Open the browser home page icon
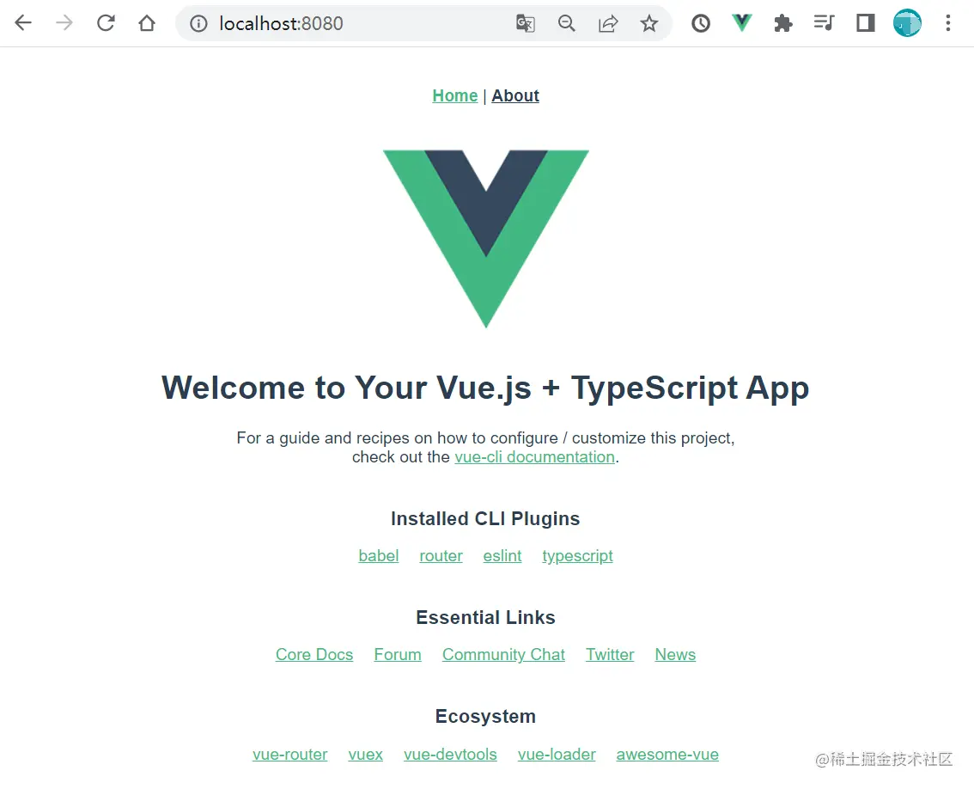Screen dimensions: 974x789 coord(147,23)
